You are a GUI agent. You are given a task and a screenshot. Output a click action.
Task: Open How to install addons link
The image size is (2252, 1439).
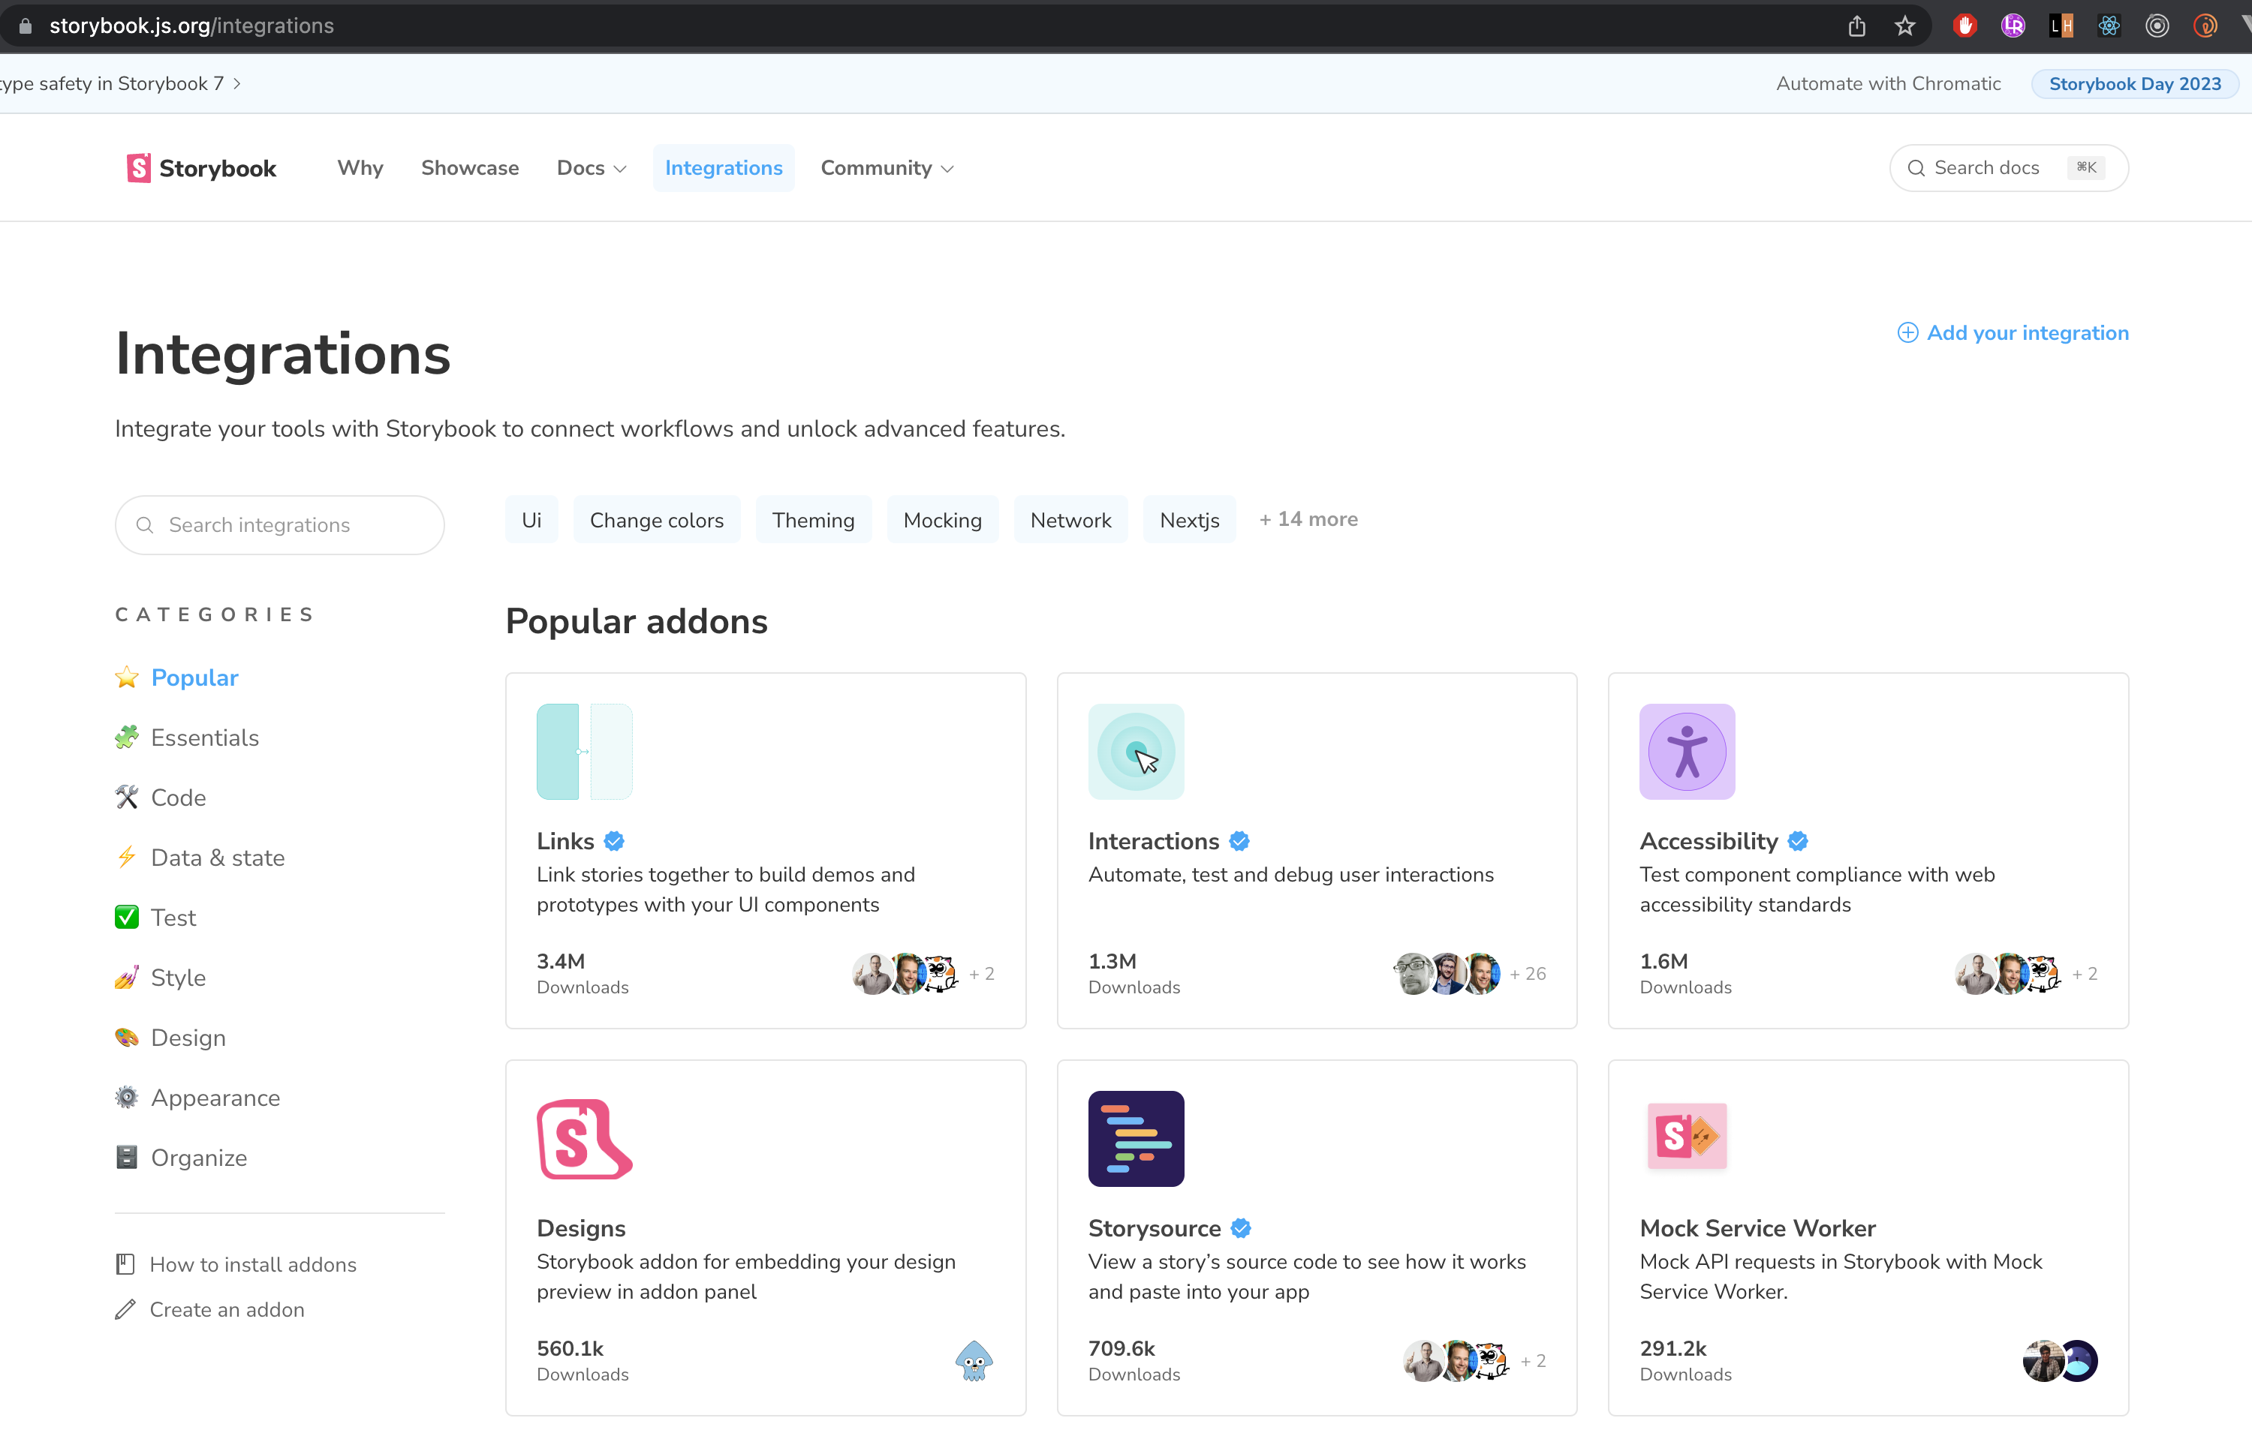tap(252, 1264)
